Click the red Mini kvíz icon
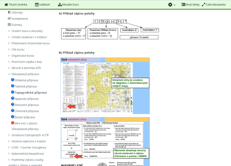Image resolution: width=231 pixels, height=166 pixels. pyautogui.click(x=12, y=123)
